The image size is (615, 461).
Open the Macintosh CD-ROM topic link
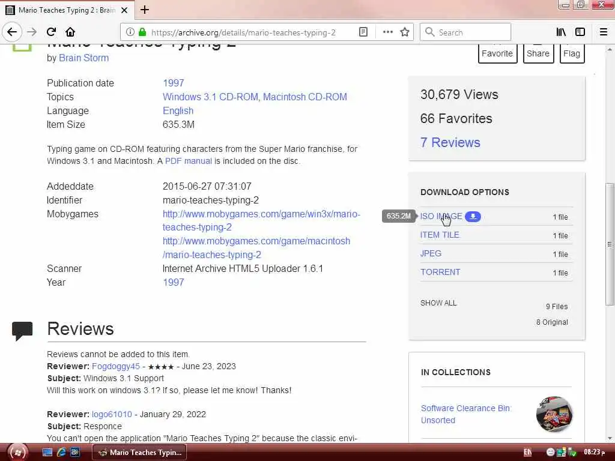click(304, 97)
